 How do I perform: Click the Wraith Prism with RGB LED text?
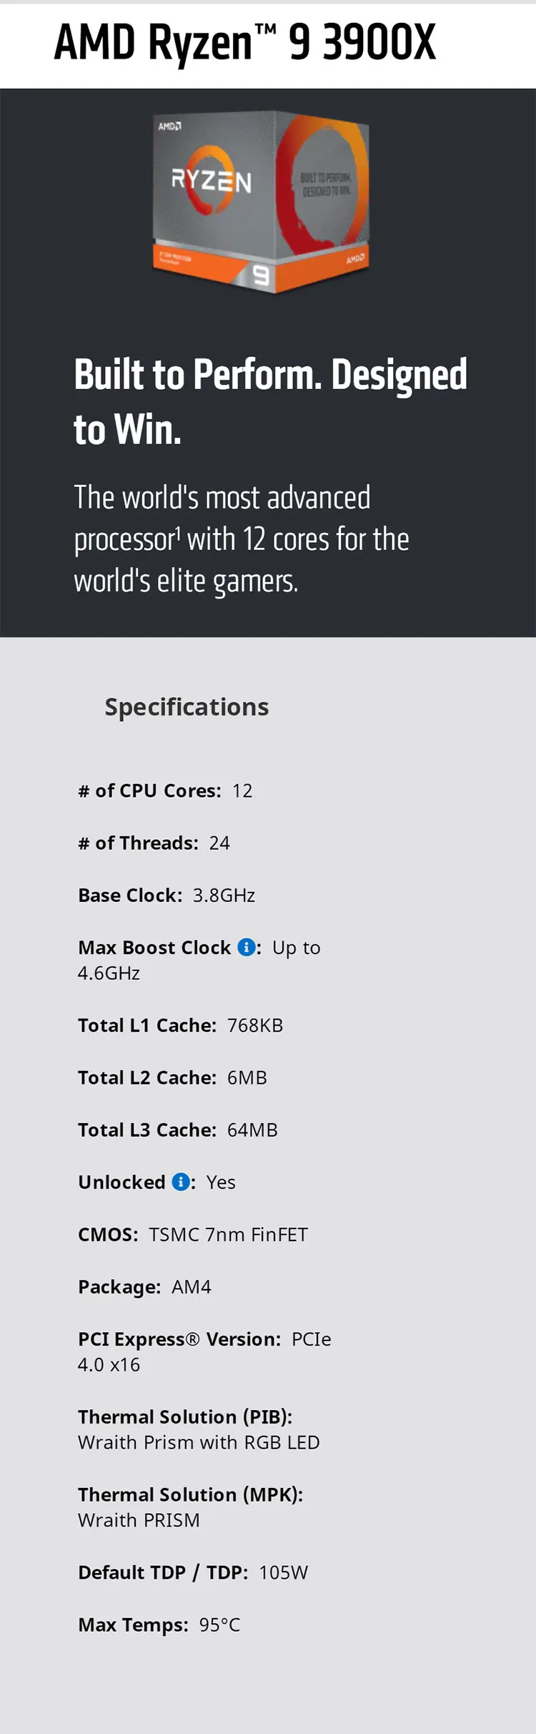[199, 1442]
